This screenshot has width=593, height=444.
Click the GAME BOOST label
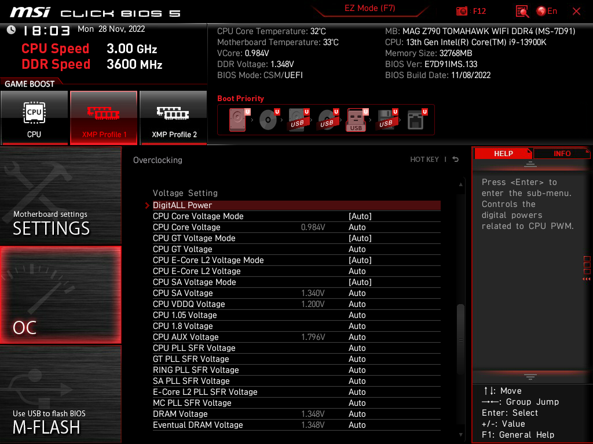[30, 84]
